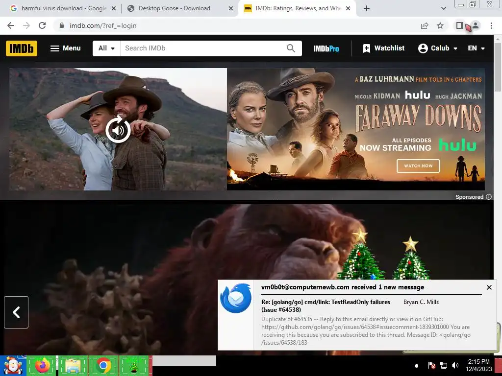This screenshot has width=502, height=376.
Task: Go back with the browser back arrow
Action: coord(11,25)
